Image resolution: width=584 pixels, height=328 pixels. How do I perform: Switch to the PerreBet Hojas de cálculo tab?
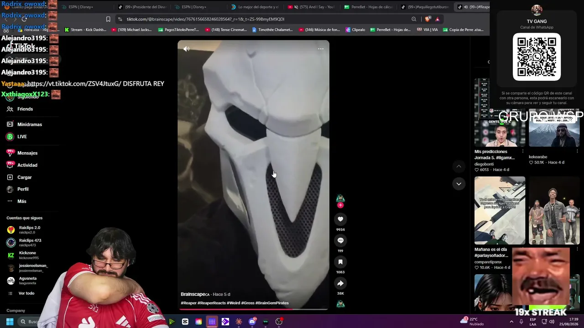pyautogui.click(x=368, y=7)
